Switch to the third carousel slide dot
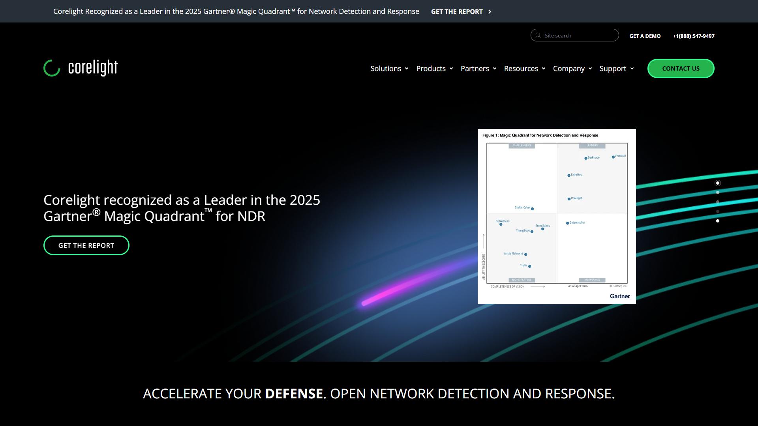This screenshot has height=426, width=758. 718,202
